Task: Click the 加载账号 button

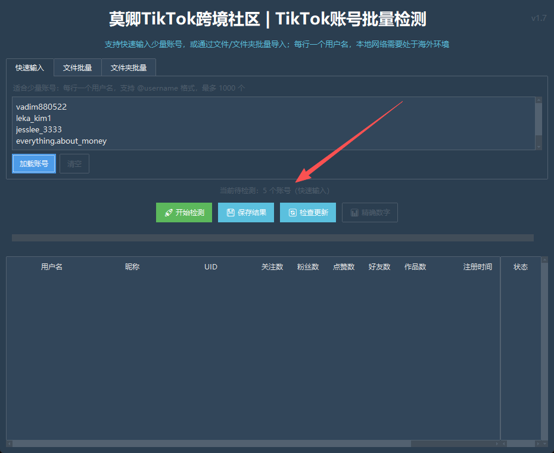Action: point(34,164)
